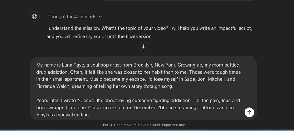Click the blank line between draft paragraphs
The height and width of the screenshot is (131, 294).
(115, 93)
